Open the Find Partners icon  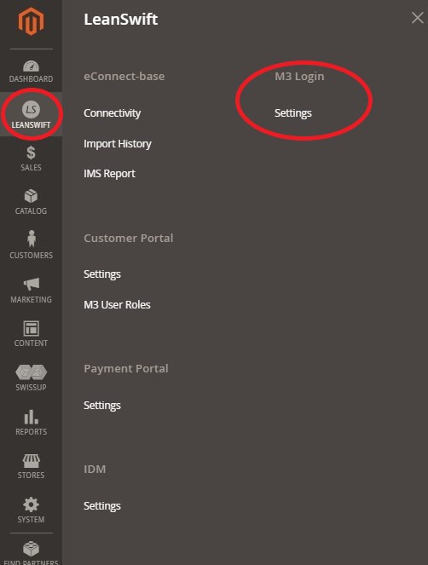click(x=31, y=549)
